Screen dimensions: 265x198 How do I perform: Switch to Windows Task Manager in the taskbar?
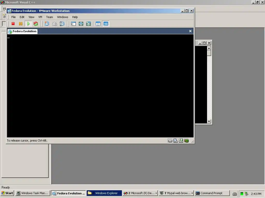(32, 193)
